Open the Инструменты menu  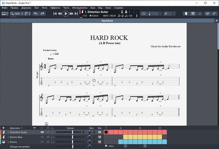click(79, 7)
